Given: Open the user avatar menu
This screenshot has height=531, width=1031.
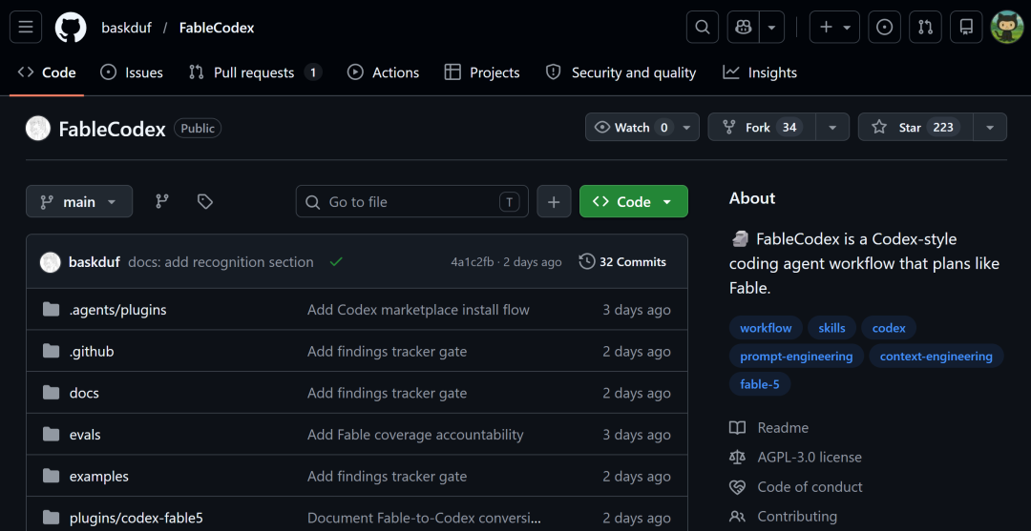Looking at the screenshot, I should [x=1007, y=27].
